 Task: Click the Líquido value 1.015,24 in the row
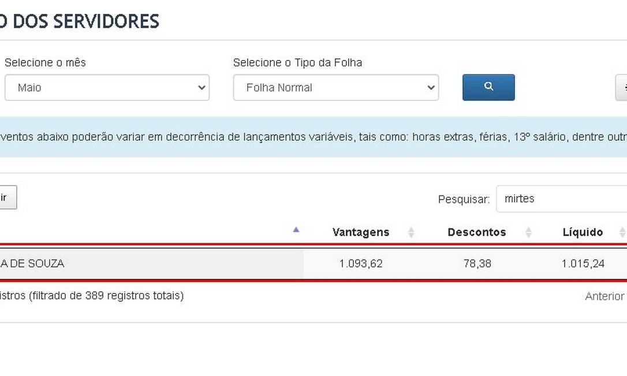[583, 264]
